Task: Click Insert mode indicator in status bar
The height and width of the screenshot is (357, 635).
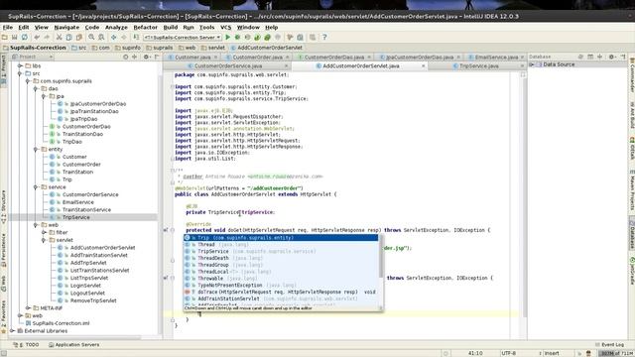Action: click(552, 353)
